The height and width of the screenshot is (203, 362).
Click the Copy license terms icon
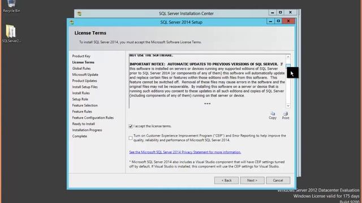coord(273,115)
